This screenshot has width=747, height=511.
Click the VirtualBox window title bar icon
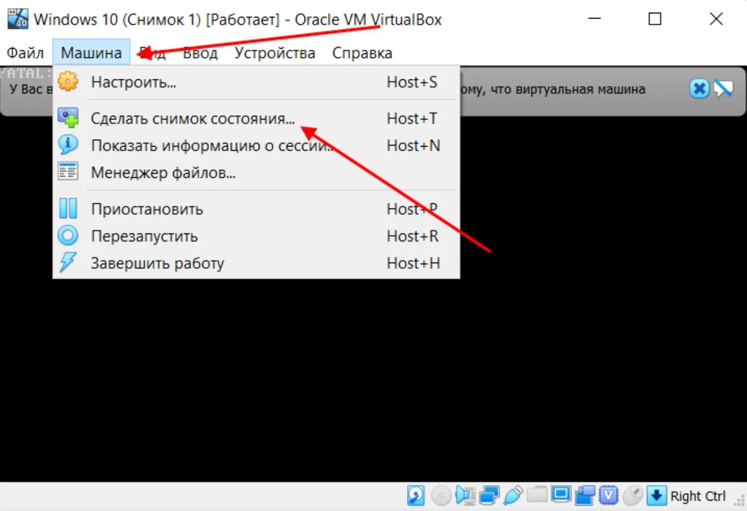click(18, 19)
